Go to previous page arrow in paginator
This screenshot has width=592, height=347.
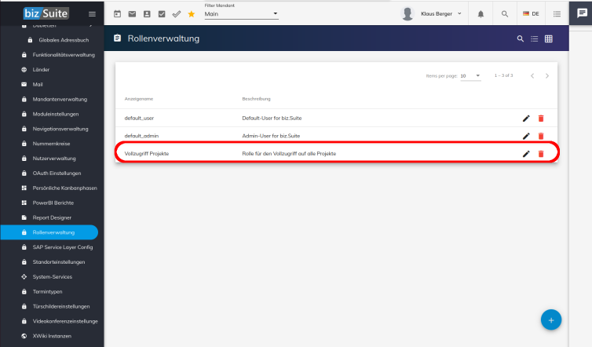tap(532, 76)
